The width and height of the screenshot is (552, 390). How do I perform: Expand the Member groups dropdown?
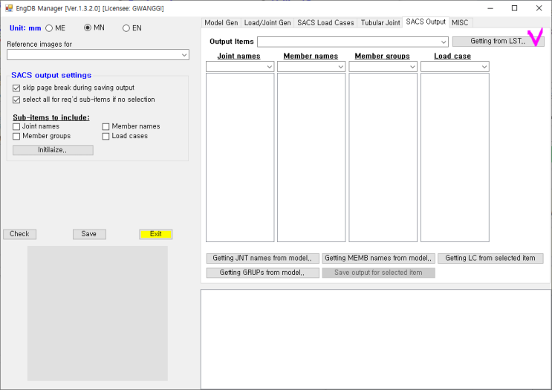[x=383, y=67]
